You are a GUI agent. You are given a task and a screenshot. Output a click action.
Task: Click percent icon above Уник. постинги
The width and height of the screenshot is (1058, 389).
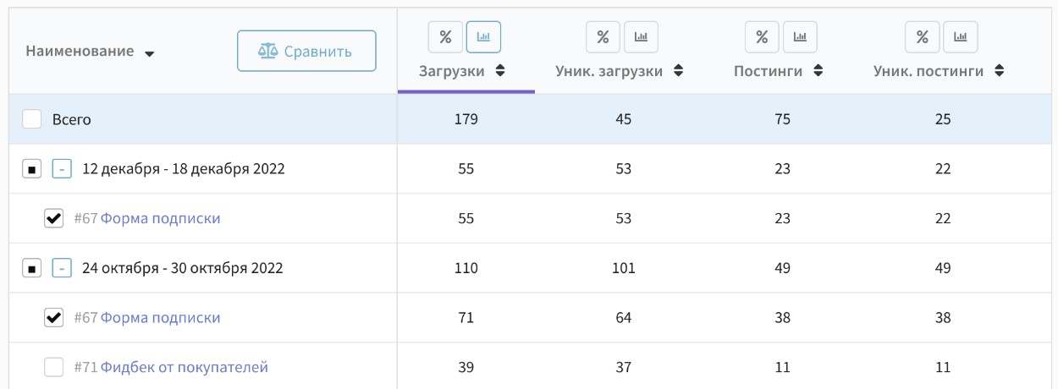coord(923,36)
